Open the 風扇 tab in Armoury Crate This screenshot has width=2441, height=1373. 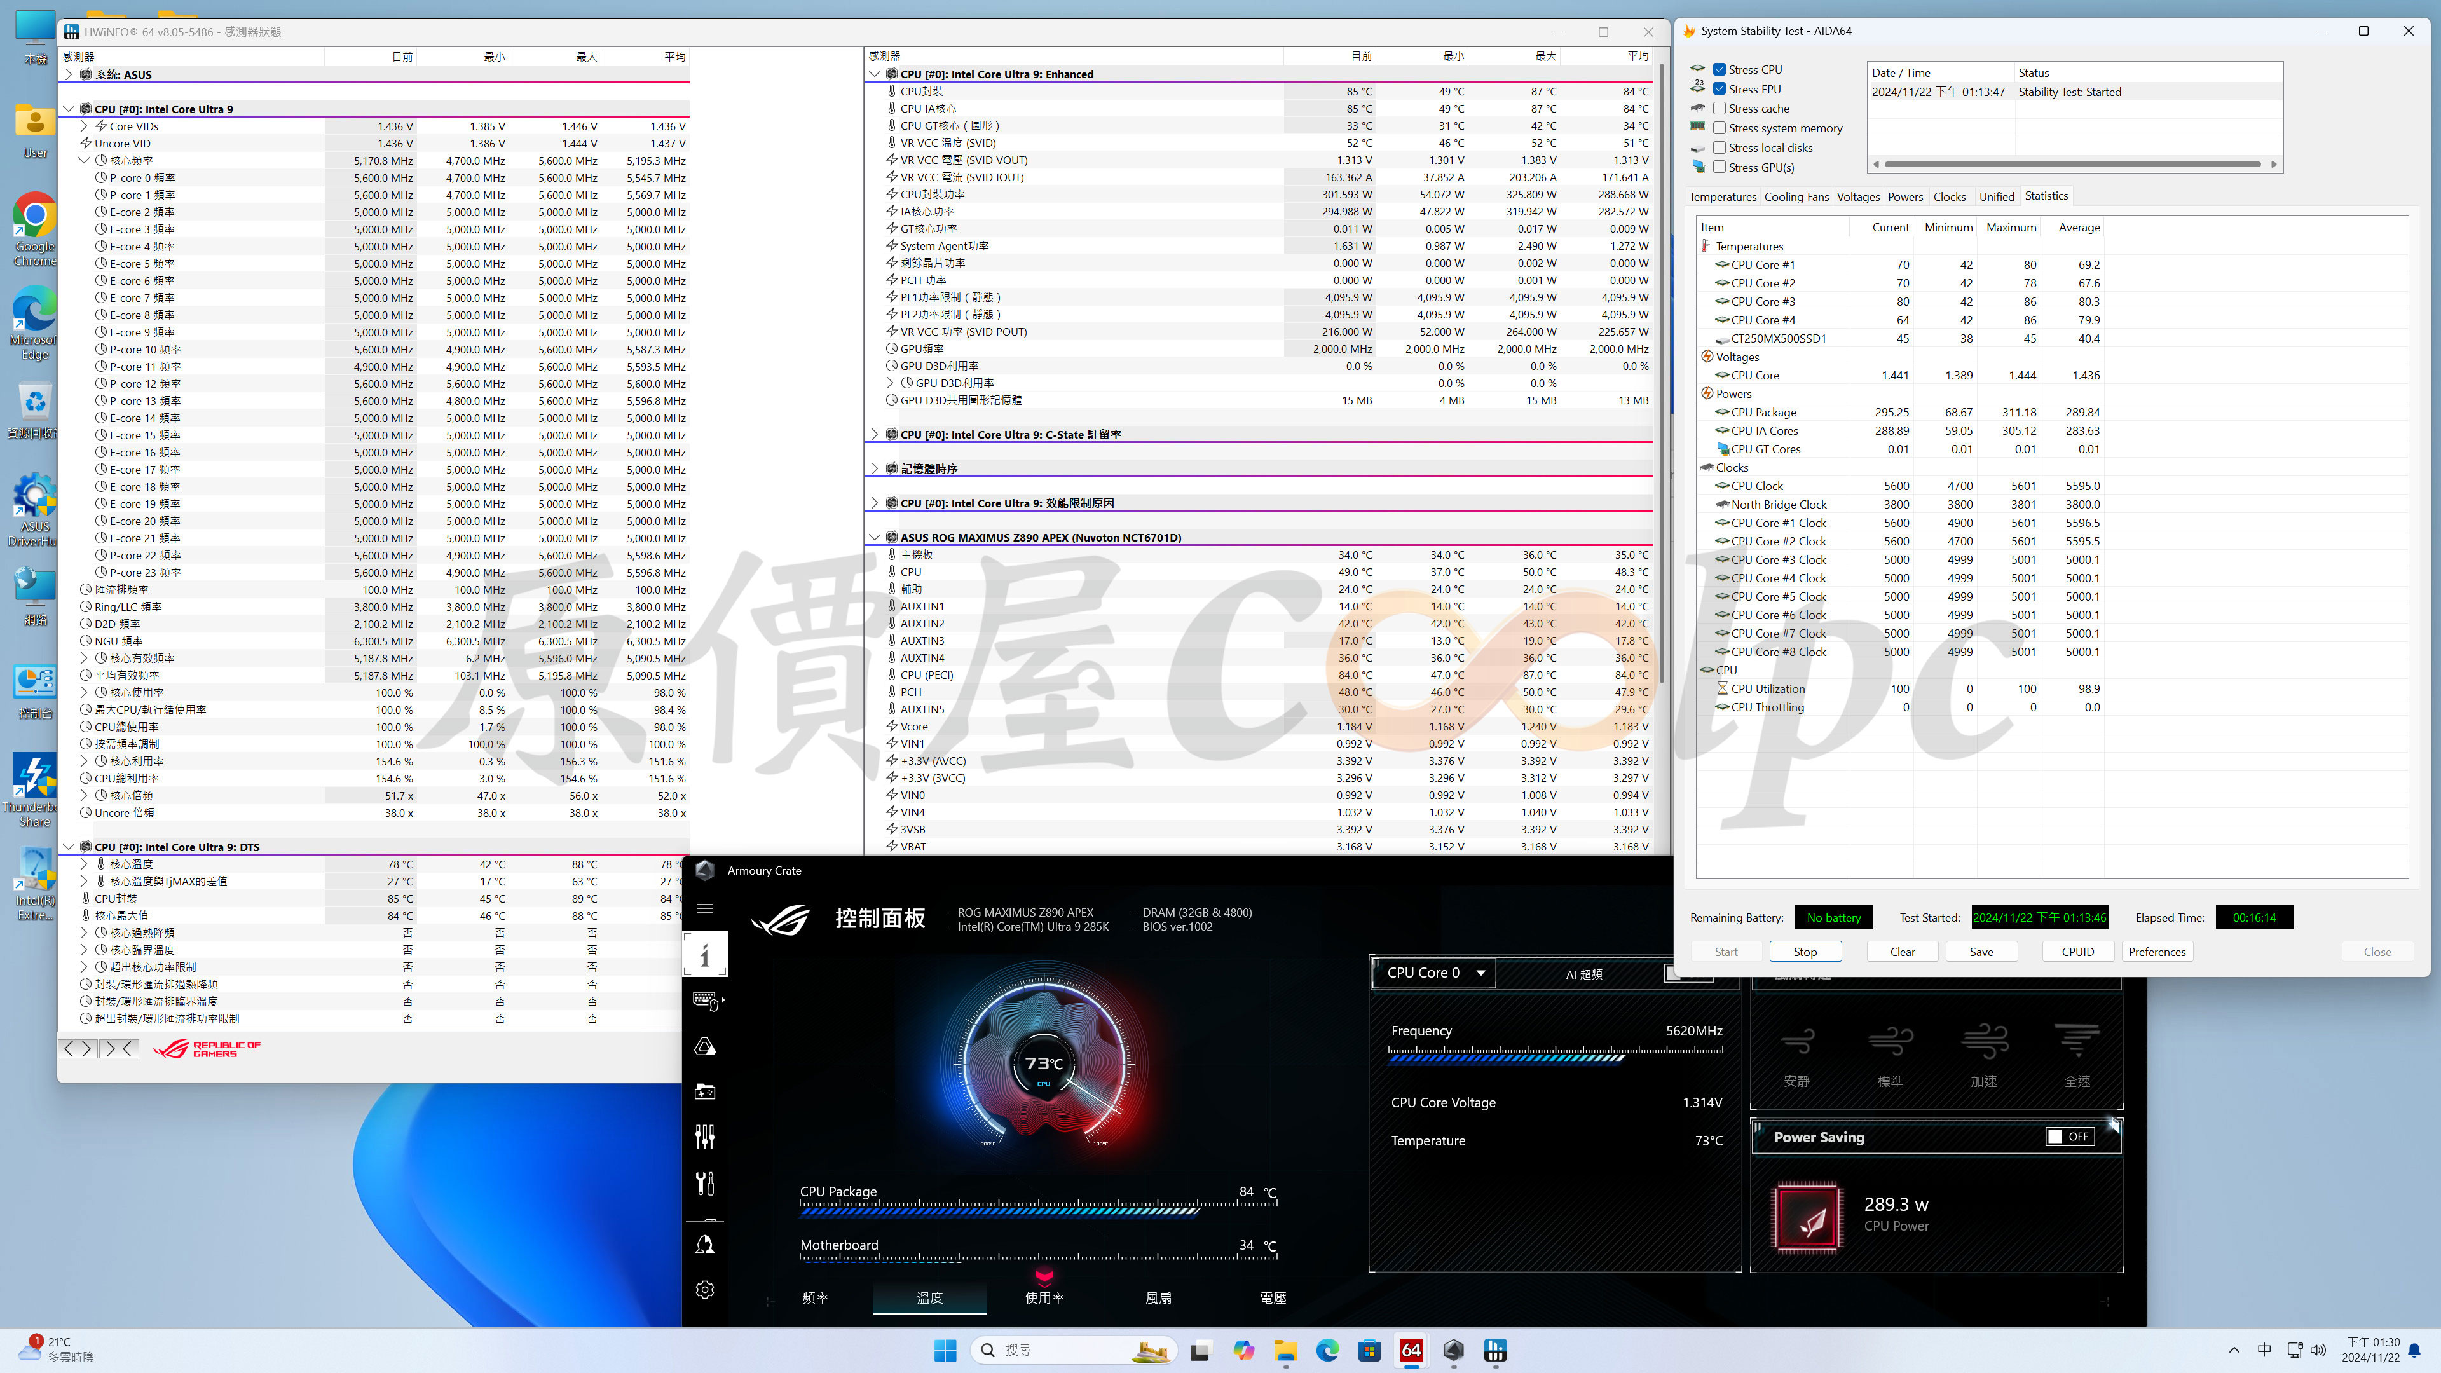click(x=1158, y=1298)
